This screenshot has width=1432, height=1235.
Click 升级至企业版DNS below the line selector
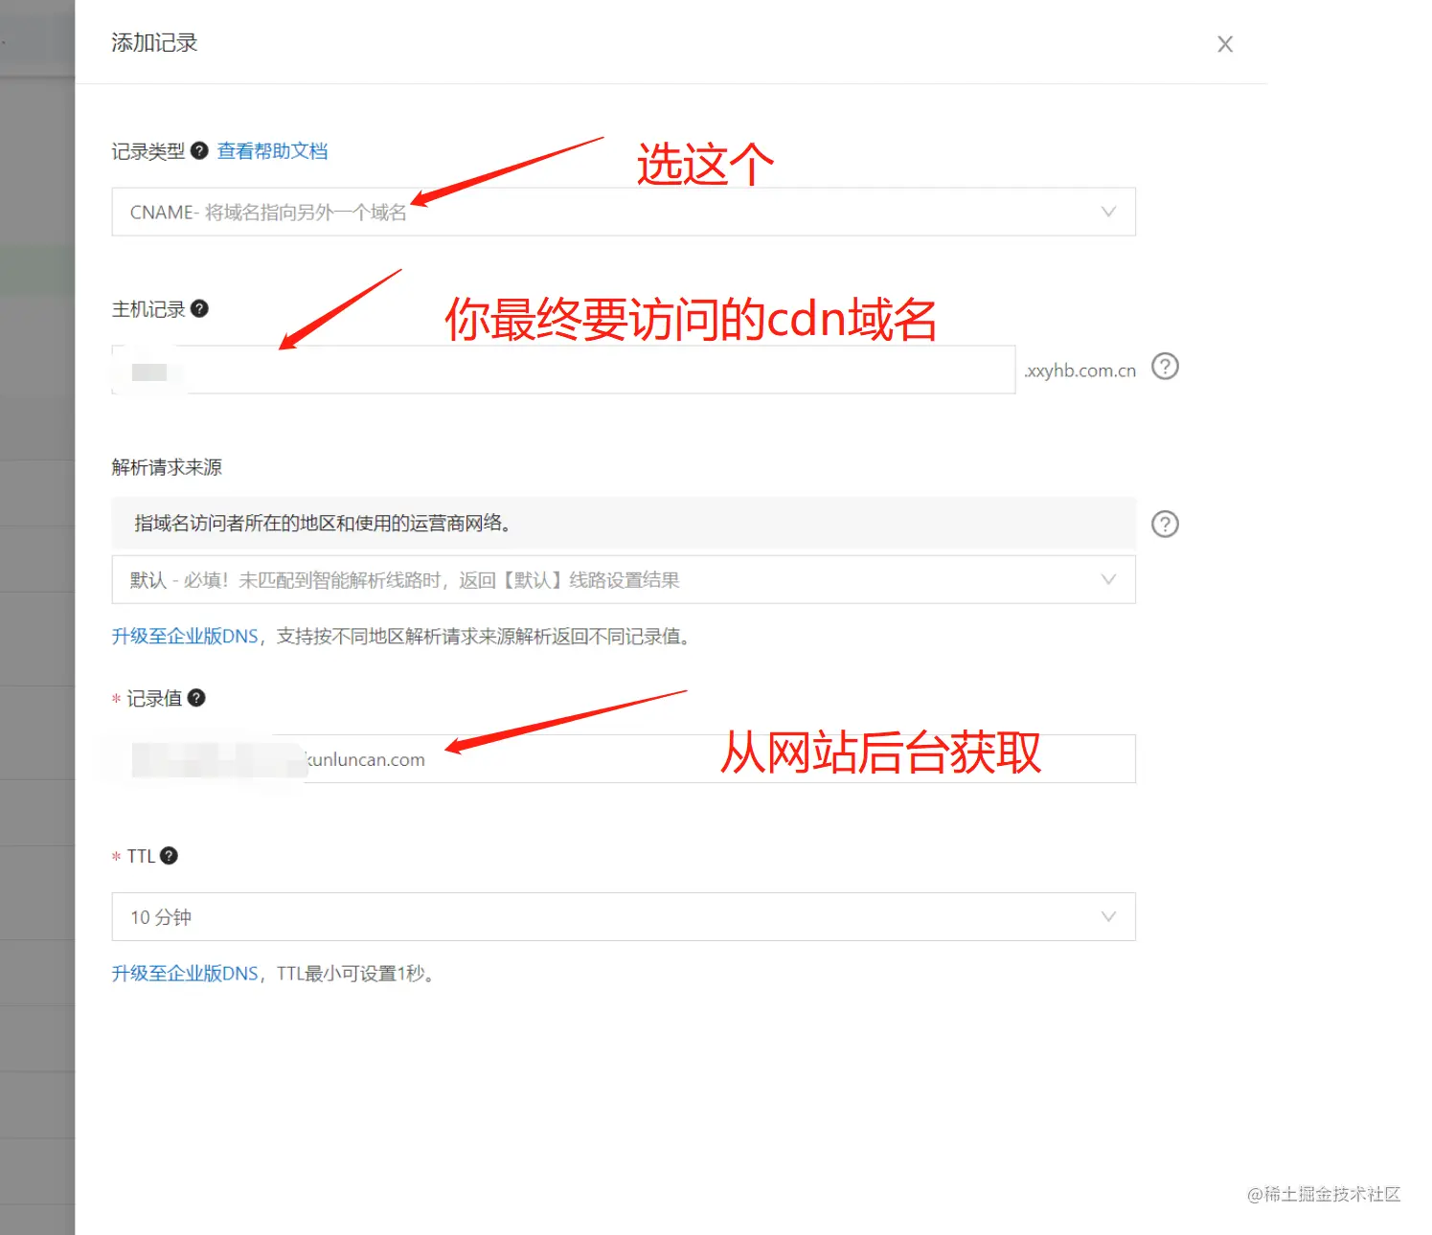pos(184,636)
